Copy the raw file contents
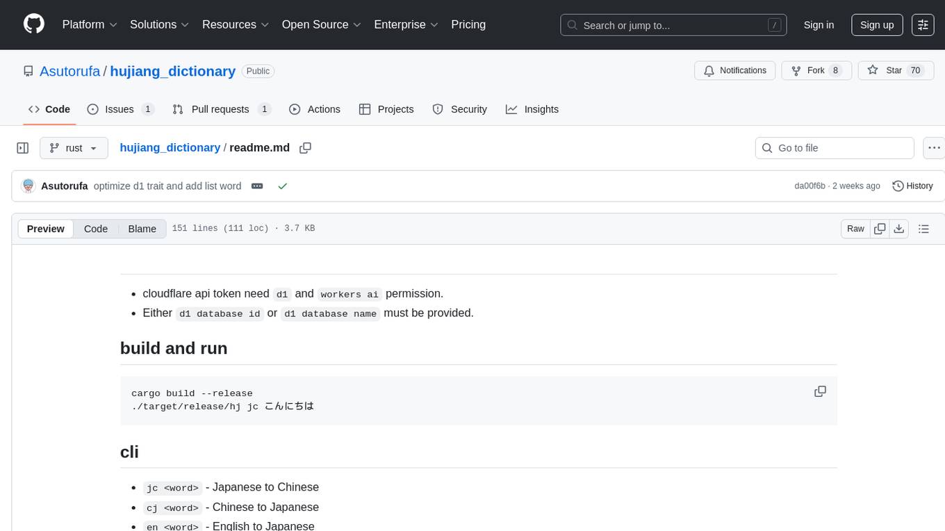945x531 pixels. [x=880, y=229]
